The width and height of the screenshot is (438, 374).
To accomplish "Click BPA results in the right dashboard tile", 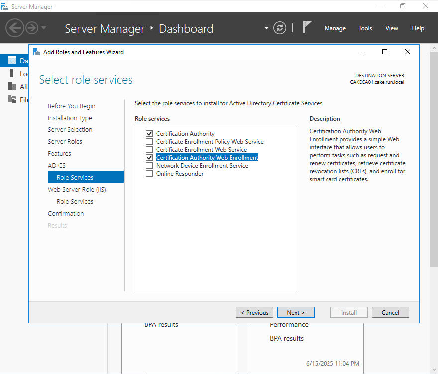I will 287,338.
